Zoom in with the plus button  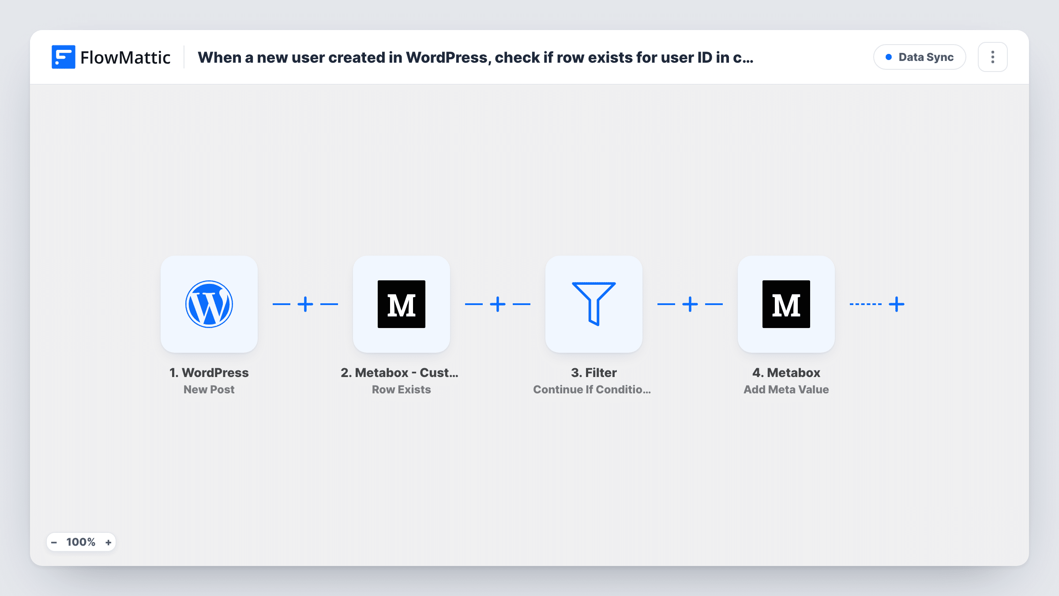click(108, 542)
